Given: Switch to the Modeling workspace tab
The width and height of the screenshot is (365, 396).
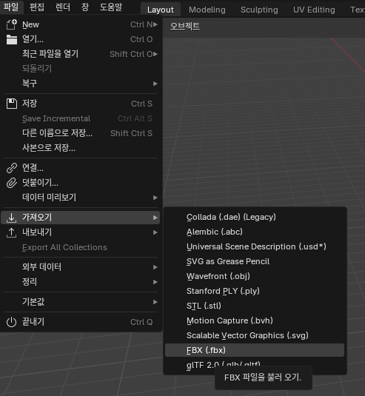Looking at the screenshot, I should pyautogui.click(x=207, y=10).
